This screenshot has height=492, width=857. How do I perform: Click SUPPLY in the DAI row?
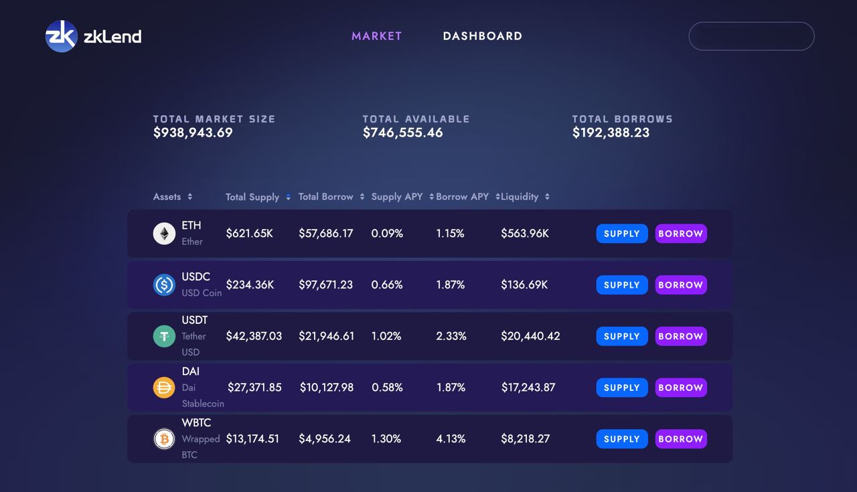pyautogui.click(x=622, y=388)
